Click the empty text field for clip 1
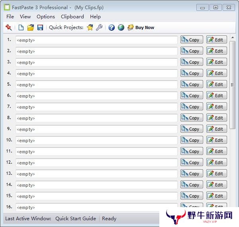 (96, 40)
